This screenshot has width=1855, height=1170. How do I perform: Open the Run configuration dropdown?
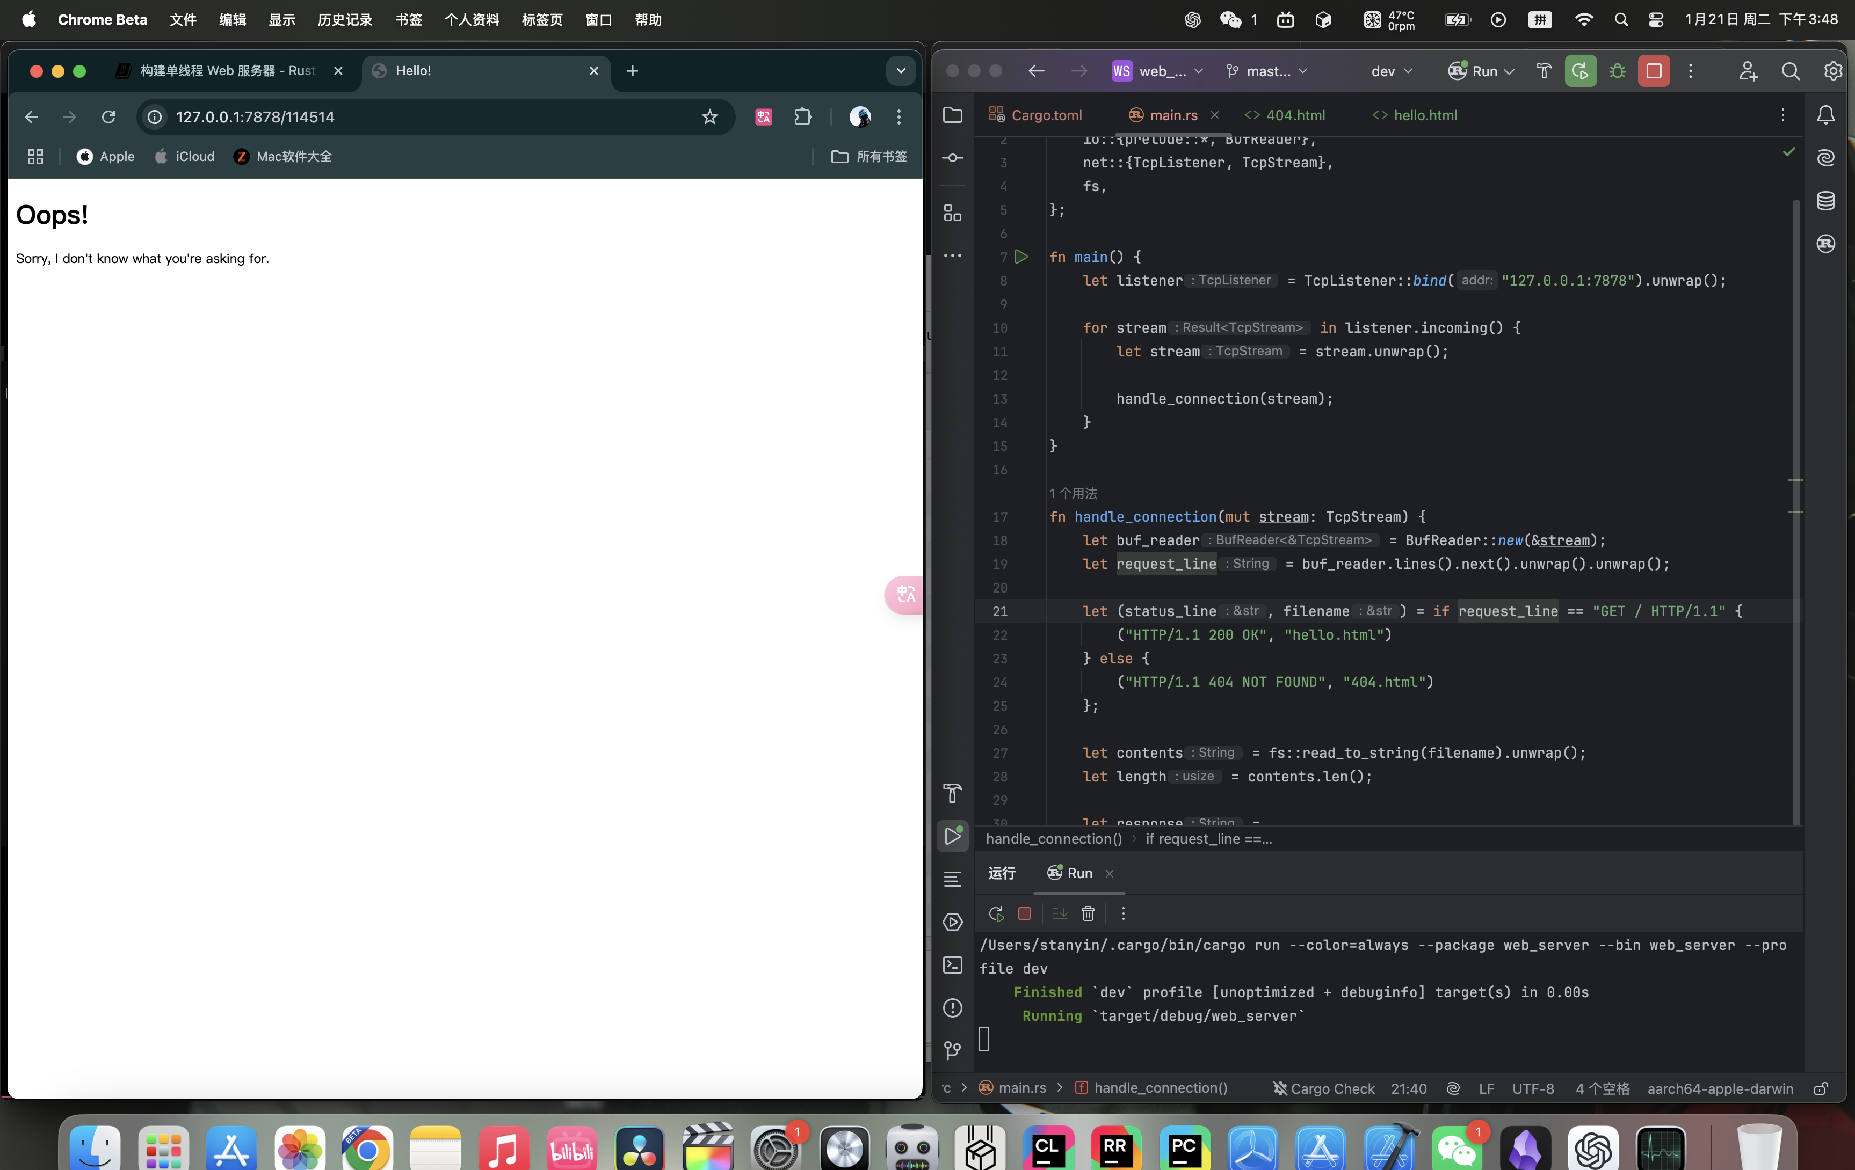[x=1481, y=71]
